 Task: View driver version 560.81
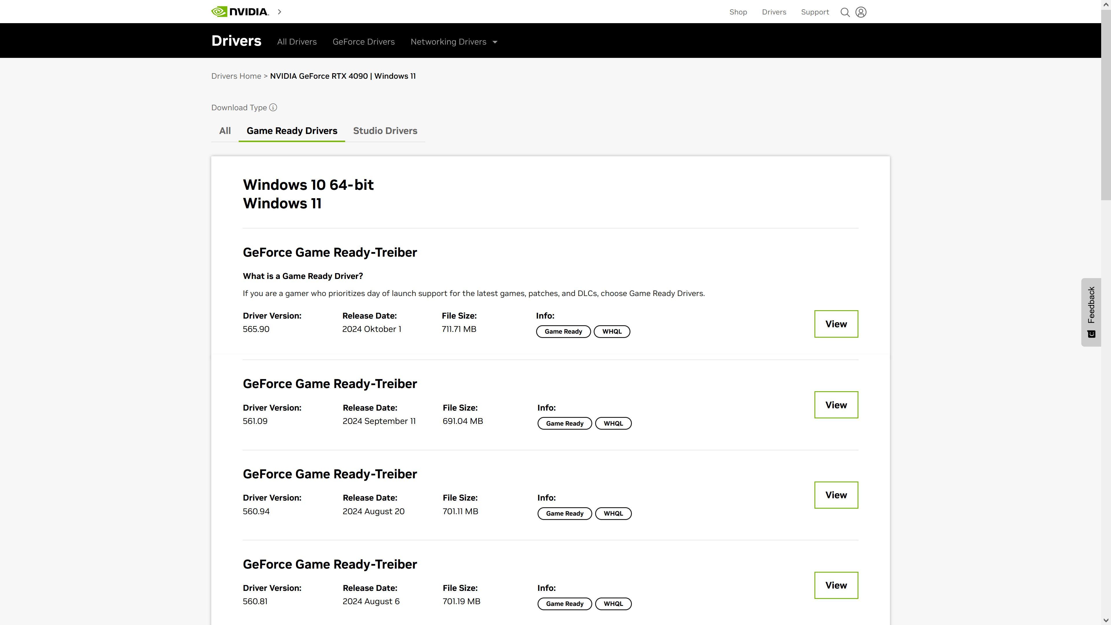pos(836,585)
